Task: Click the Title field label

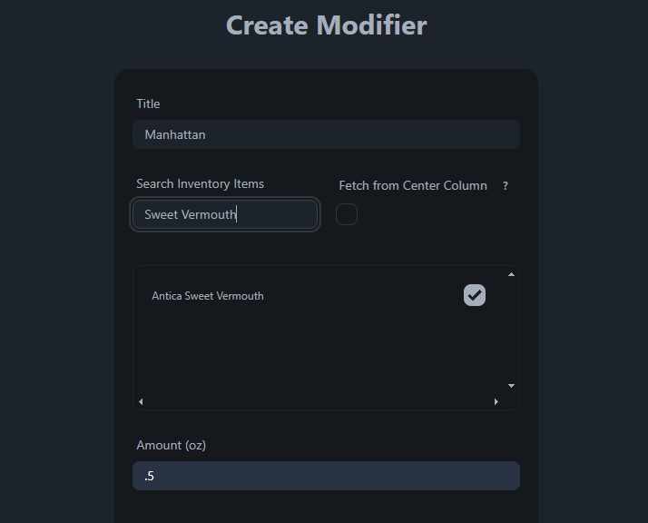Action: (148, 104)
